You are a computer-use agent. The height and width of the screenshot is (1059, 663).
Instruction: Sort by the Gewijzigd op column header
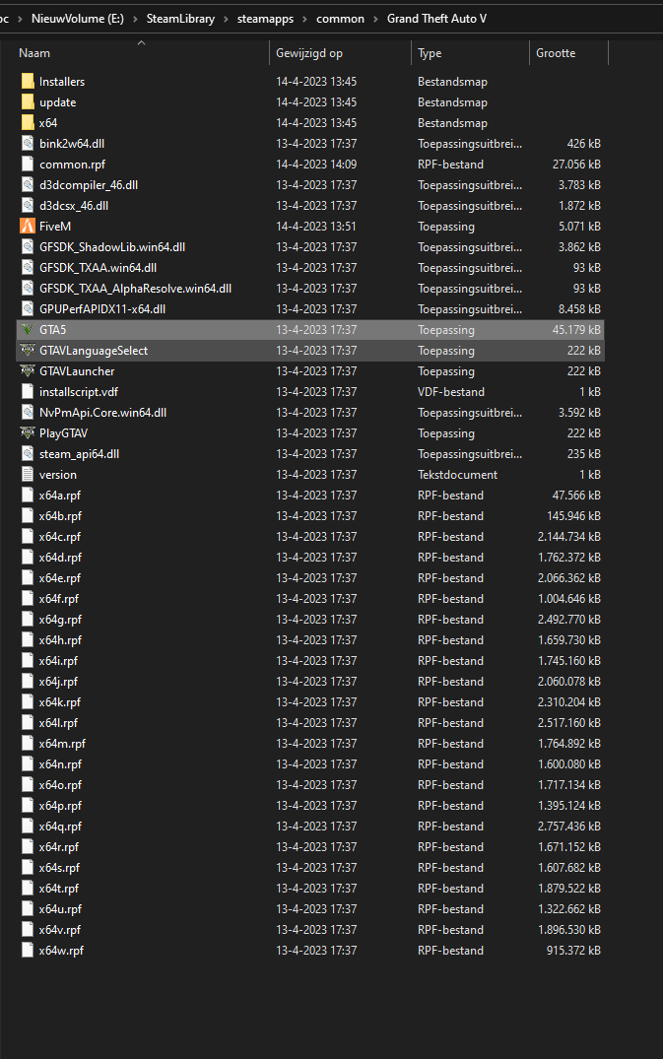pos(309,53)
